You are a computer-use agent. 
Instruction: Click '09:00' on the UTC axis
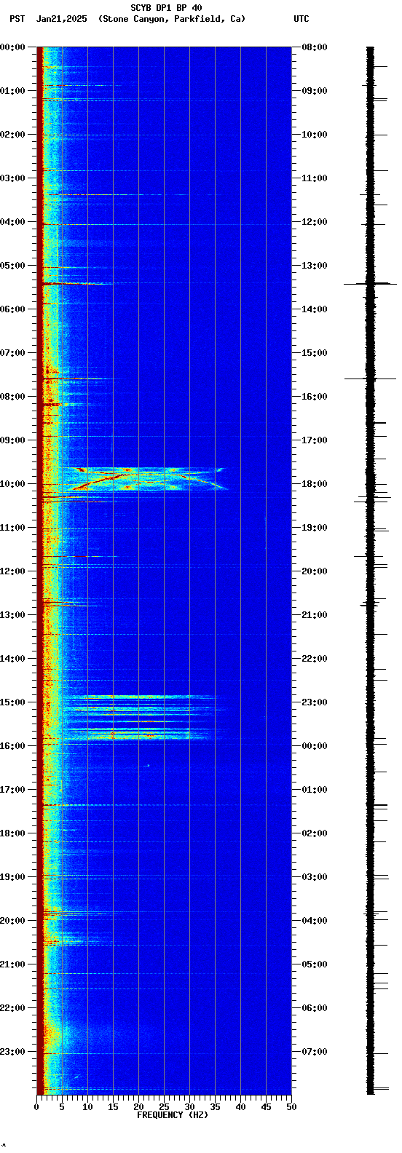[x=315, y=91]
